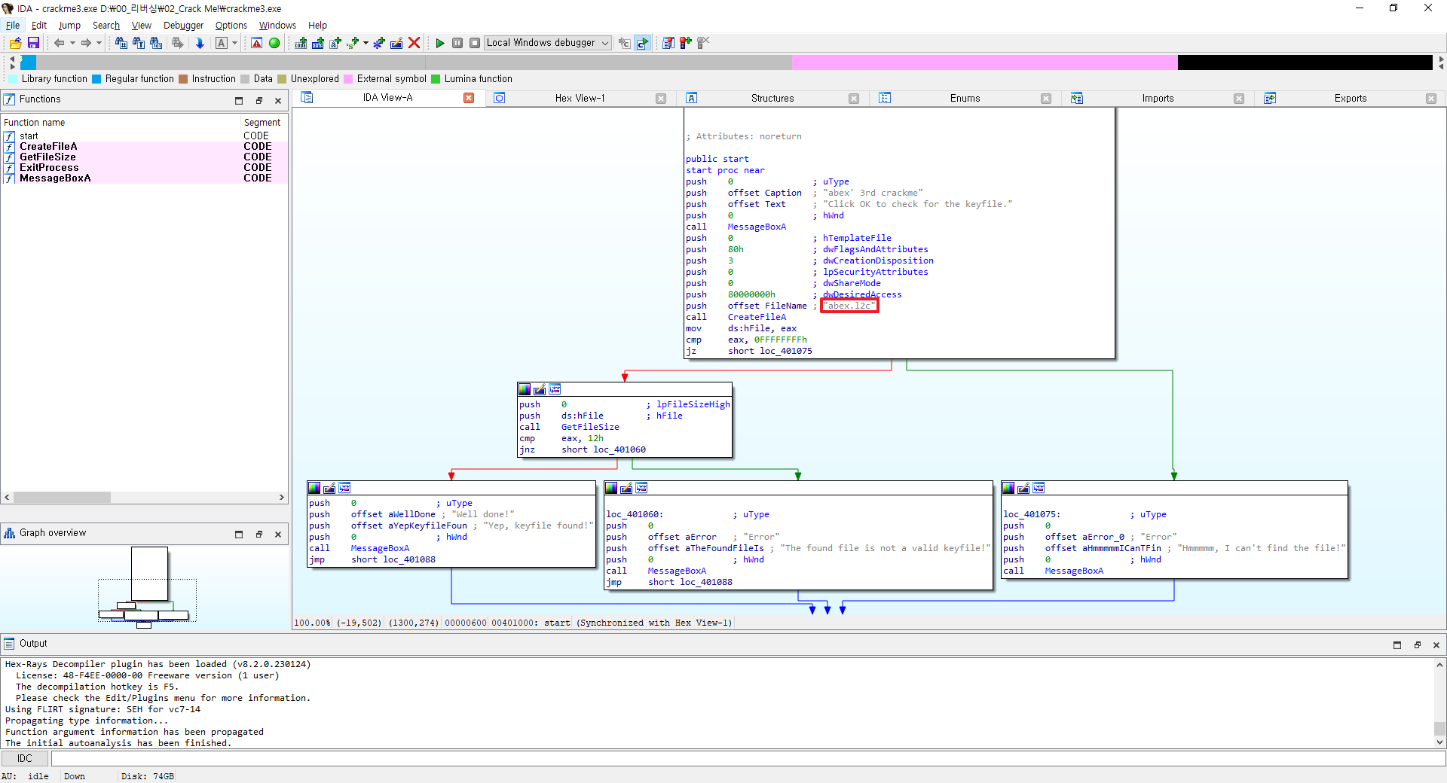This screenshot has width=1447, height=783.
Task: Click the blue down-arrow toolbar icon
Action: point(200,43)
